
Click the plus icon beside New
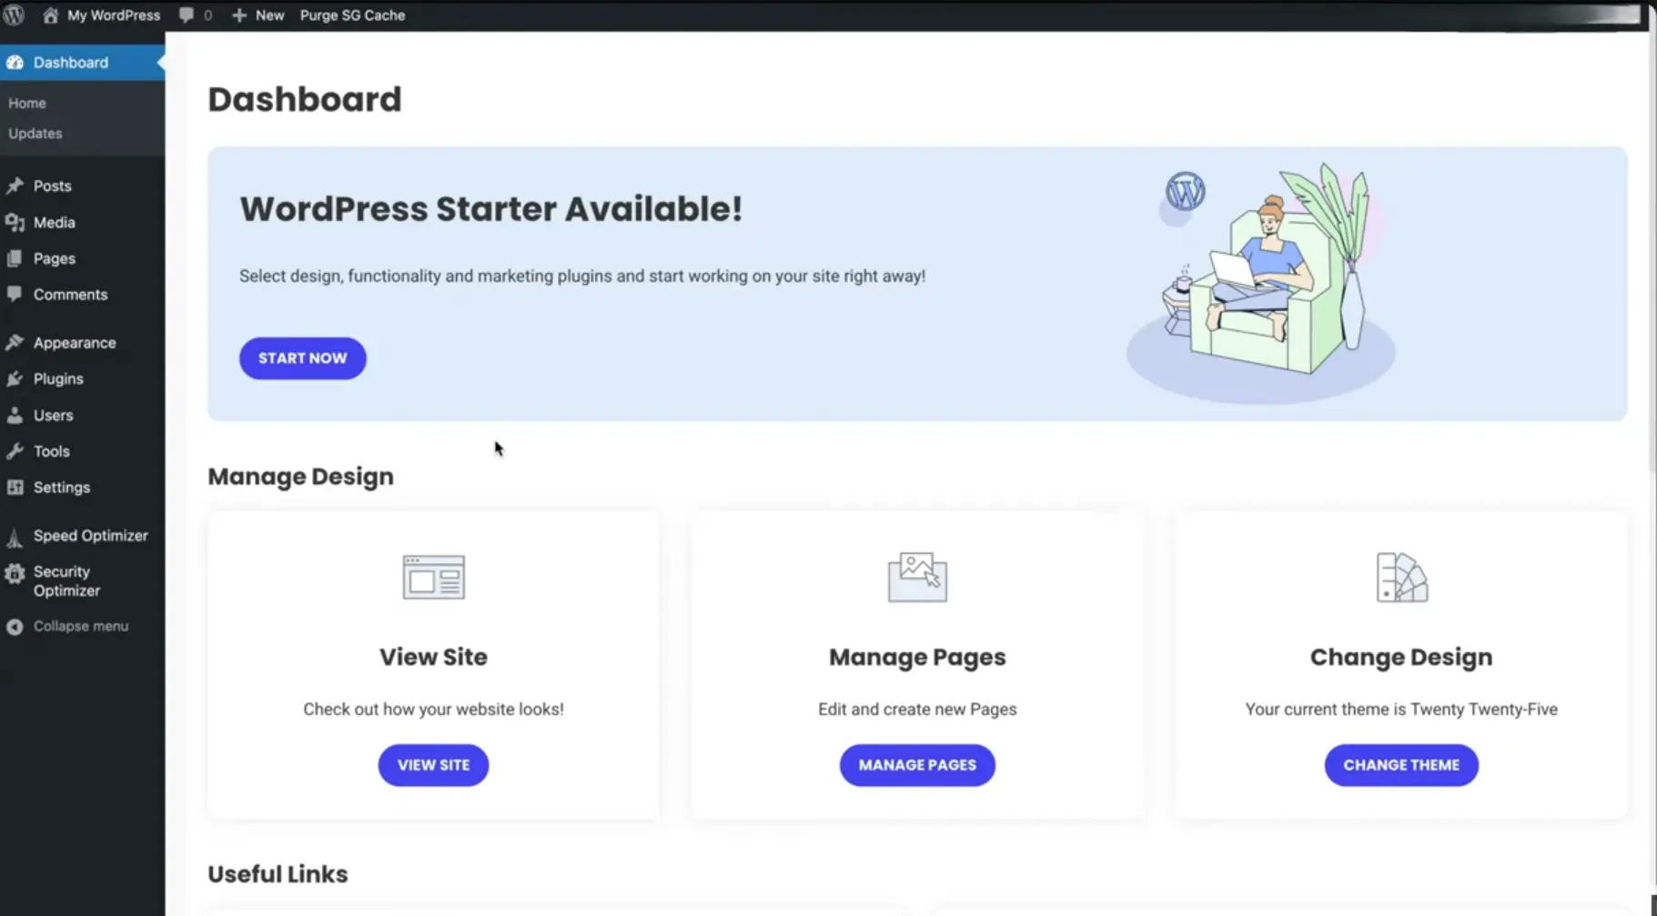point(239,15)
